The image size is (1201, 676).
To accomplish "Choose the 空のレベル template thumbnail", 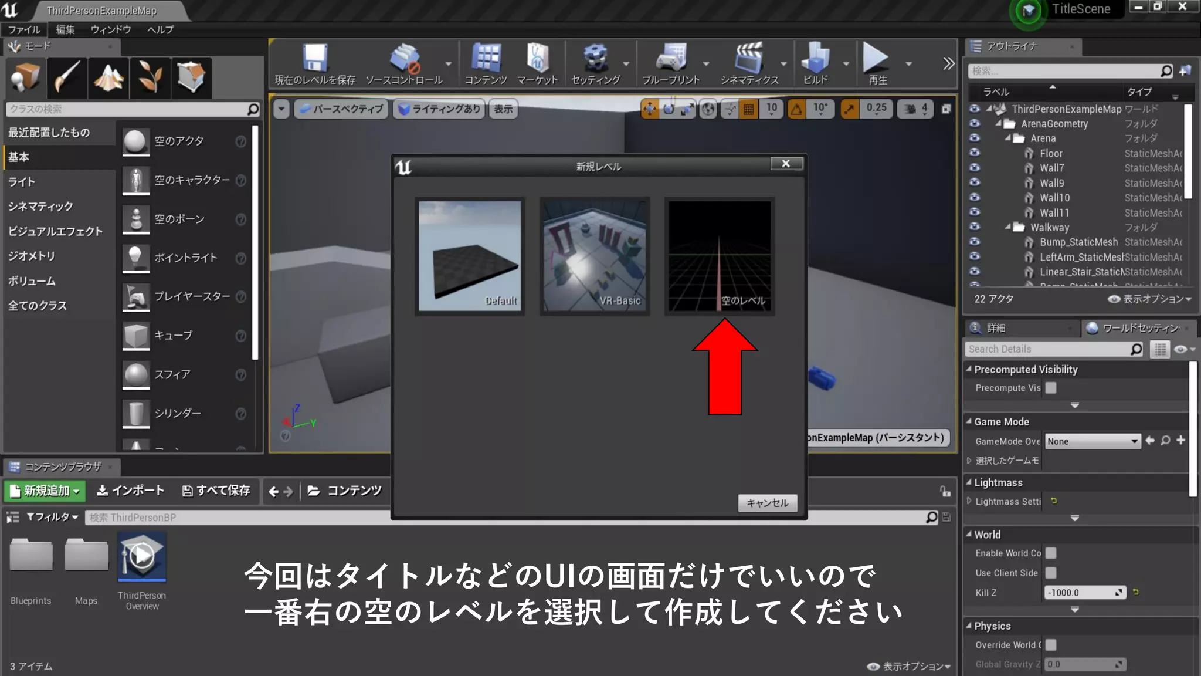I will click(x=720, y=256).
